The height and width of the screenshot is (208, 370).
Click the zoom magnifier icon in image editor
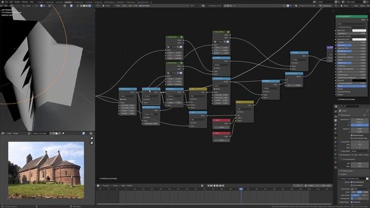(91, 138)
